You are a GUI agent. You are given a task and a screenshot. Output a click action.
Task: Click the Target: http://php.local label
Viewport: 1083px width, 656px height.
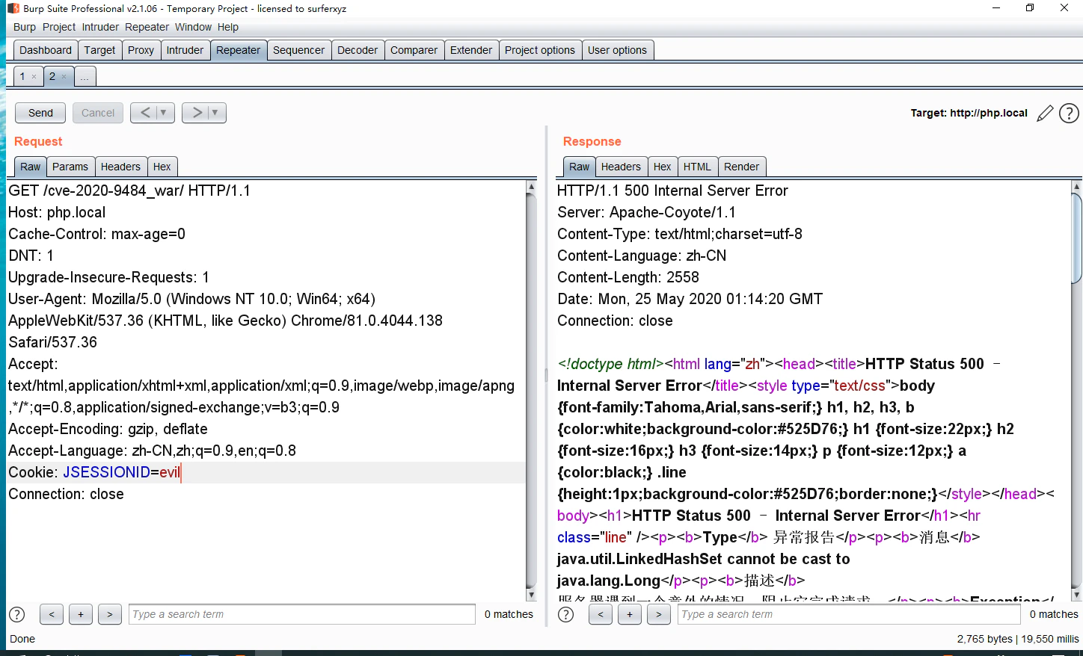click(x=969, y=113)
